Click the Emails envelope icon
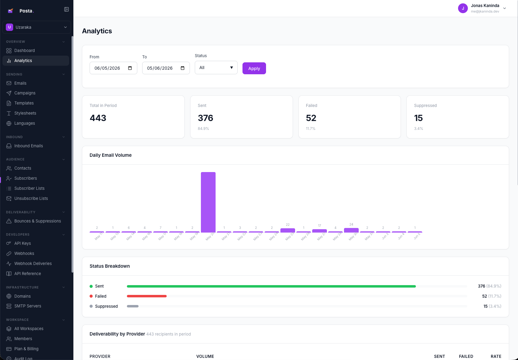The height and width of the screenshot is (360, 518). click(x=9, y=83)
